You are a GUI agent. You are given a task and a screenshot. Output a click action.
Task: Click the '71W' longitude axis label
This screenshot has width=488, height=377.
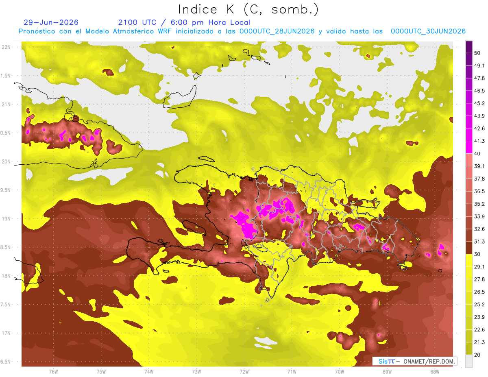(x=292, y=371)
